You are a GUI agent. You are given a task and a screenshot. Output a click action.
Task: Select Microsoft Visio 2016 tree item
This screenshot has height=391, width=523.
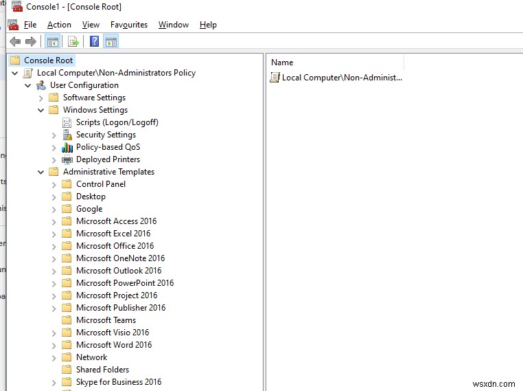(113, 332)
